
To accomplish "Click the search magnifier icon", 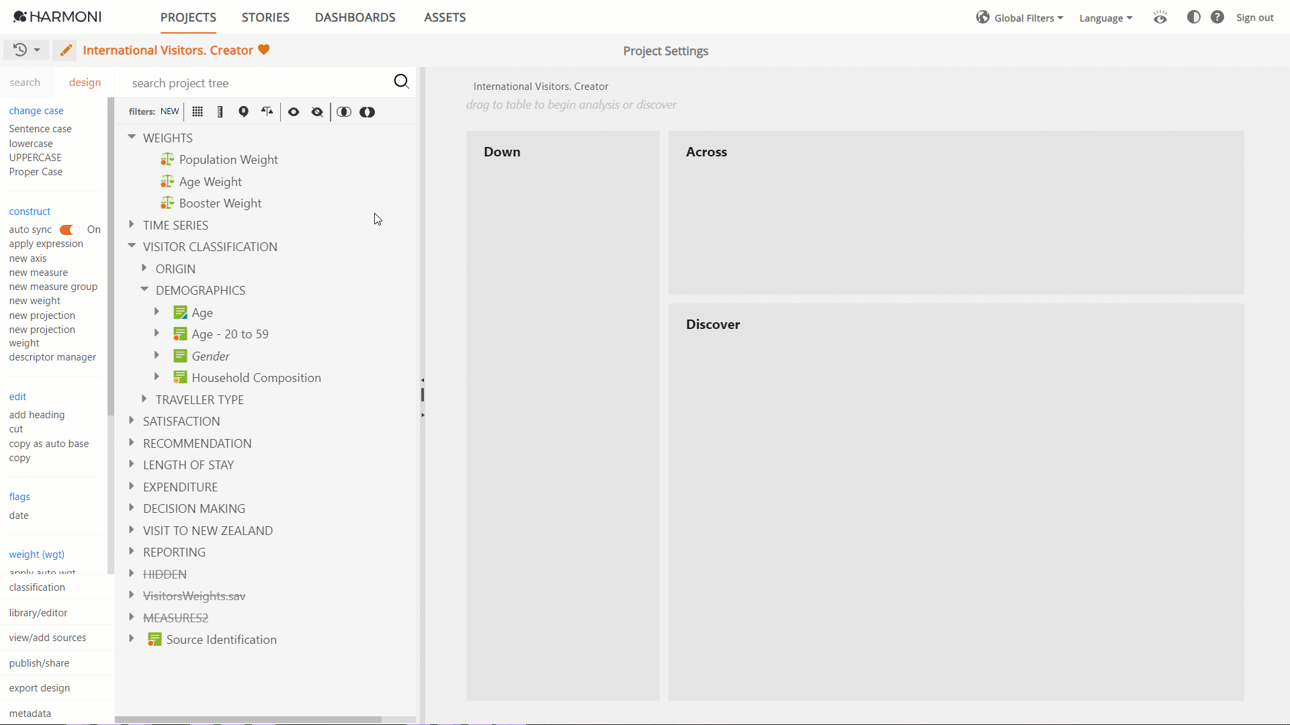I will click(401, 82).
